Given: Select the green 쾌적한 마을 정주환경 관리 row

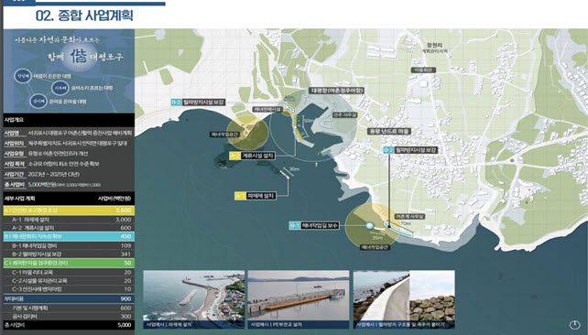Looking at the screenshot, I should tap(69, 263).
